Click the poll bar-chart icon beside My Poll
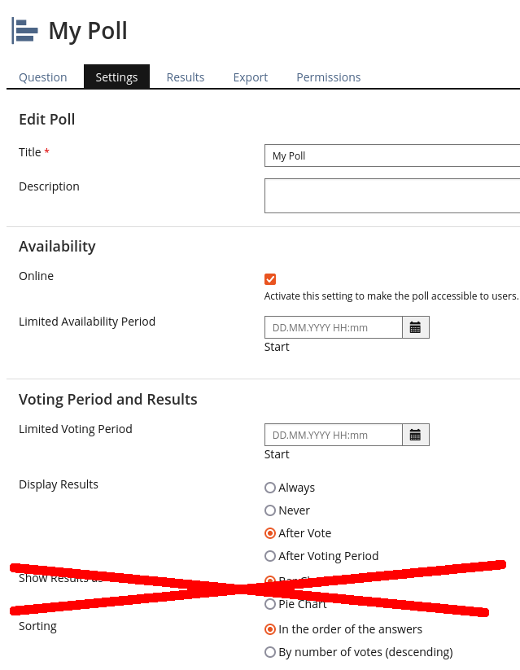The image size is (520, 670). pyautogui.click(x=25, y=31)
